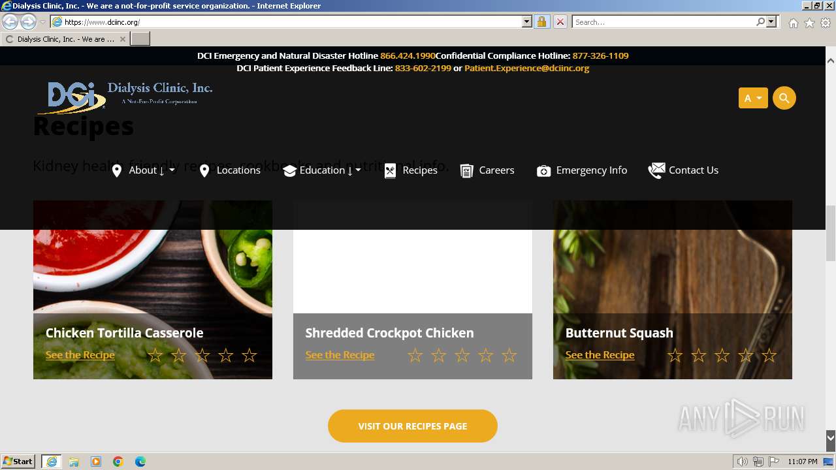Image resolution: width=836 pixels, height=470 pixels.
Task: Open recent pages dropdown beside Forward button
Action: 42,22
